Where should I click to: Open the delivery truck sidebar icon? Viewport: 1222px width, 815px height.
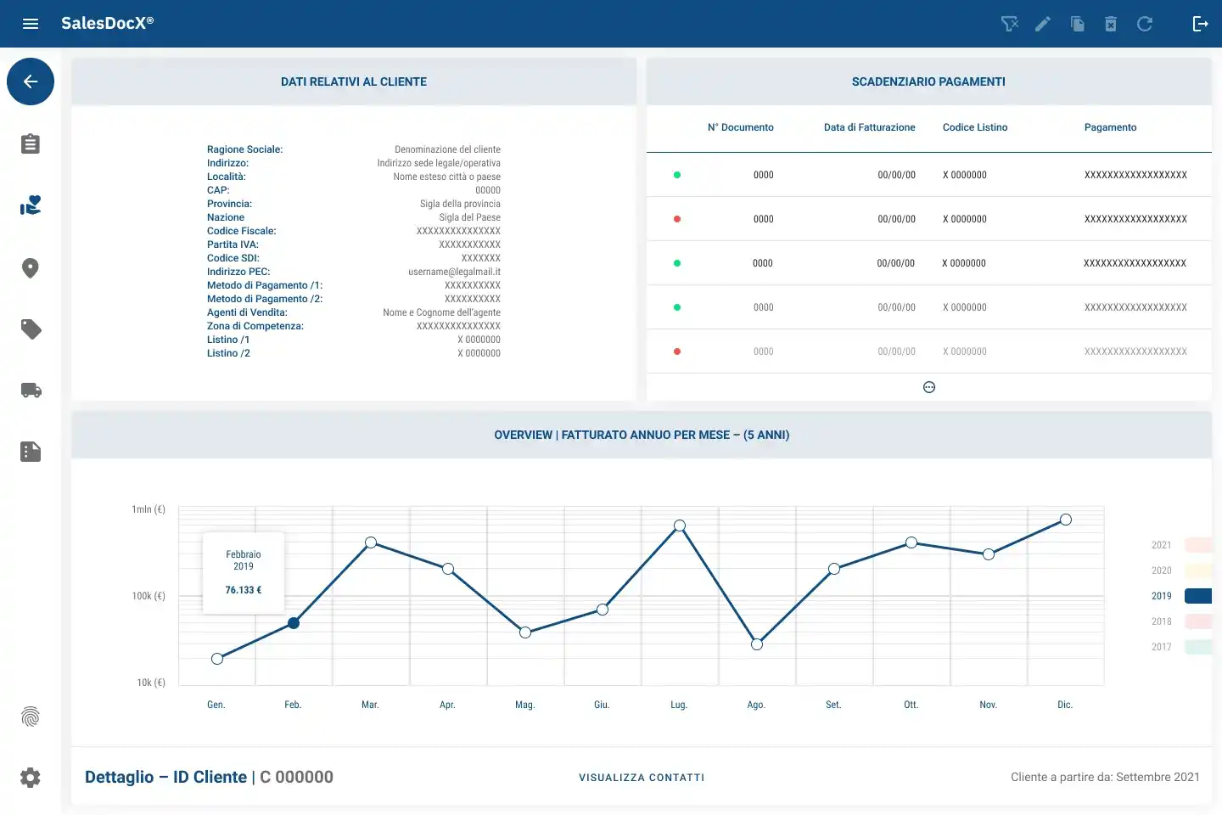point(31,391)
